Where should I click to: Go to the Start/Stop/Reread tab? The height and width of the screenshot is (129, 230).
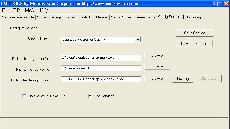coord(93,17)
